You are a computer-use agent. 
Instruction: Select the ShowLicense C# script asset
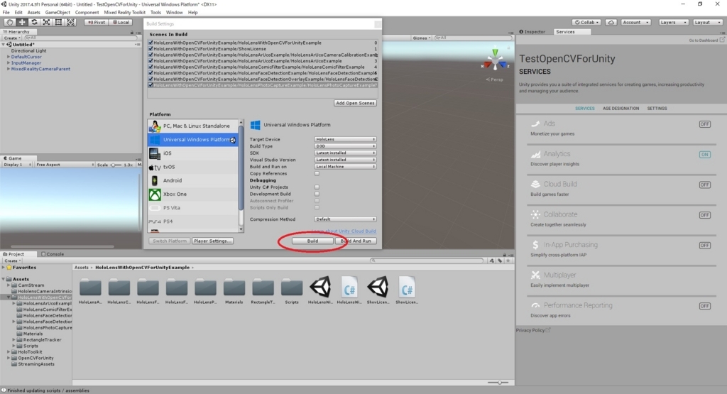click(x=407, y=290)
